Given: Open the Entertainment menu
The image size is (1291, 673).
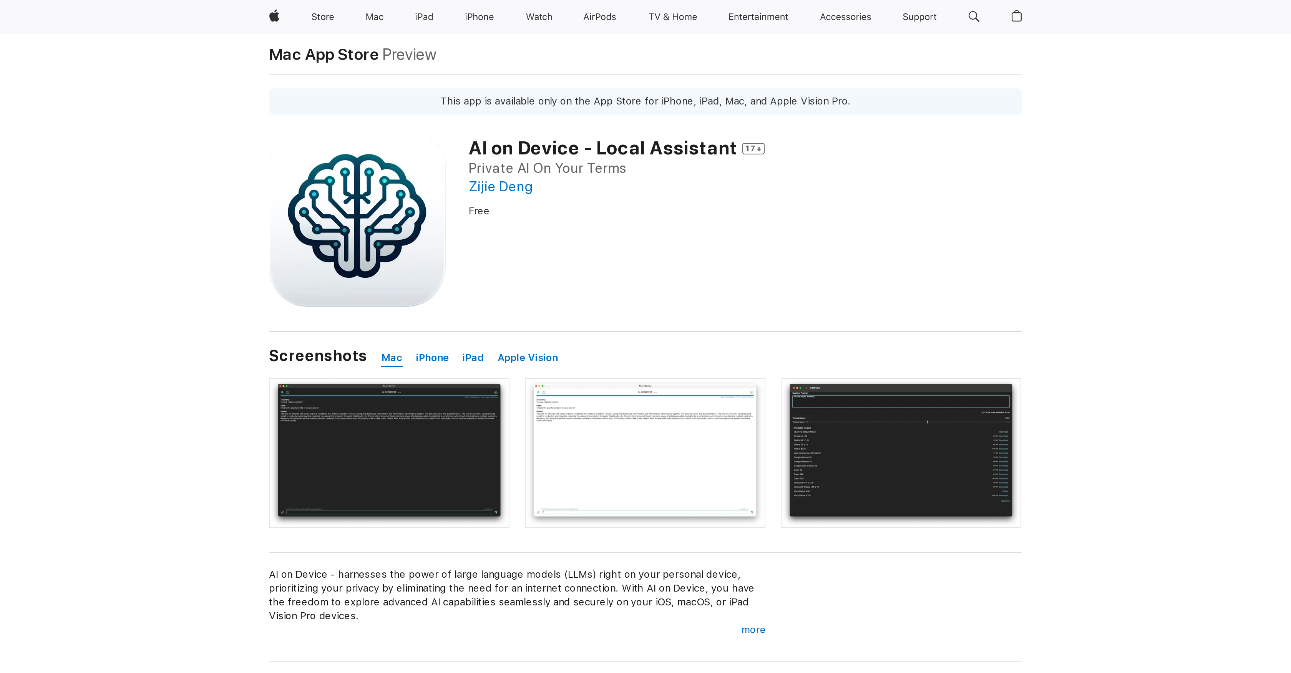Looking at the screenshot, I should tap(758, 17).
